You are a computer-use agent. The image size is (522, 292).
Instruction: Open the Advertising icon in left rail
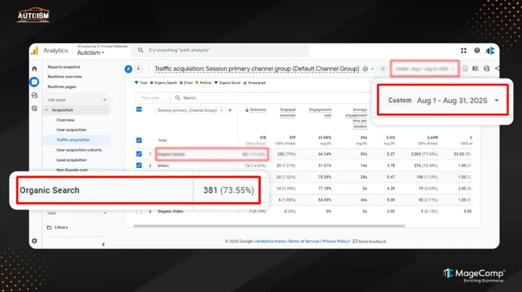[x=34, y=108]
